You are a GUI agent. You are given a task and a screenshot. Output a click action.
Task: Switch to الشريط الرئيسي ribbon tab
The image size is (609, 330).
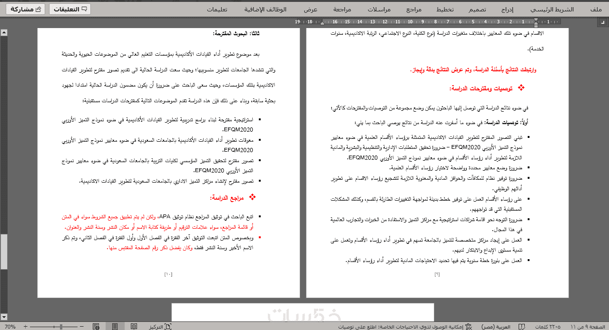tap(552, 9)
